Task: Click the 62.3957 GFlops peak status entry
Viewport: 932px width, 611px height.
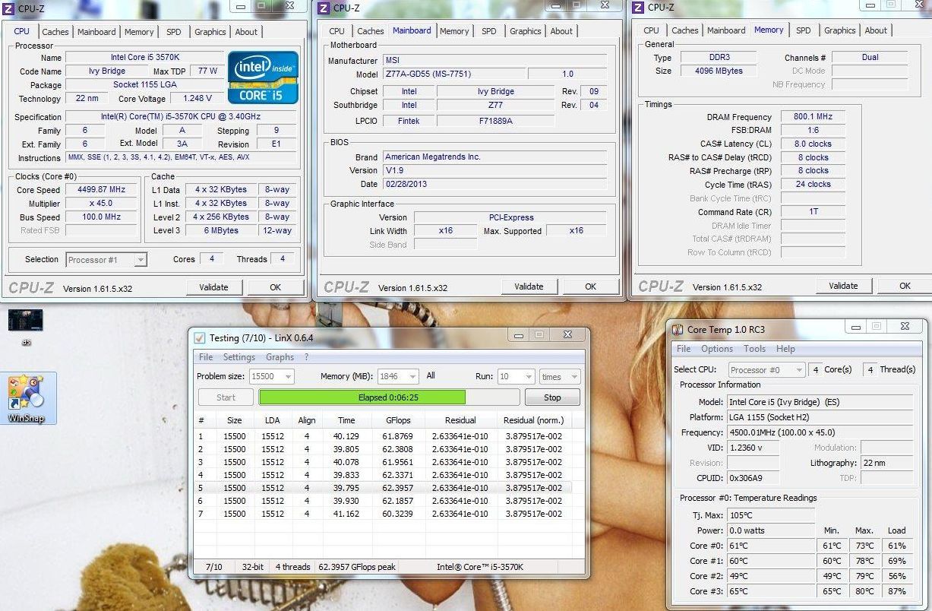Action: [x=357, y=567]
